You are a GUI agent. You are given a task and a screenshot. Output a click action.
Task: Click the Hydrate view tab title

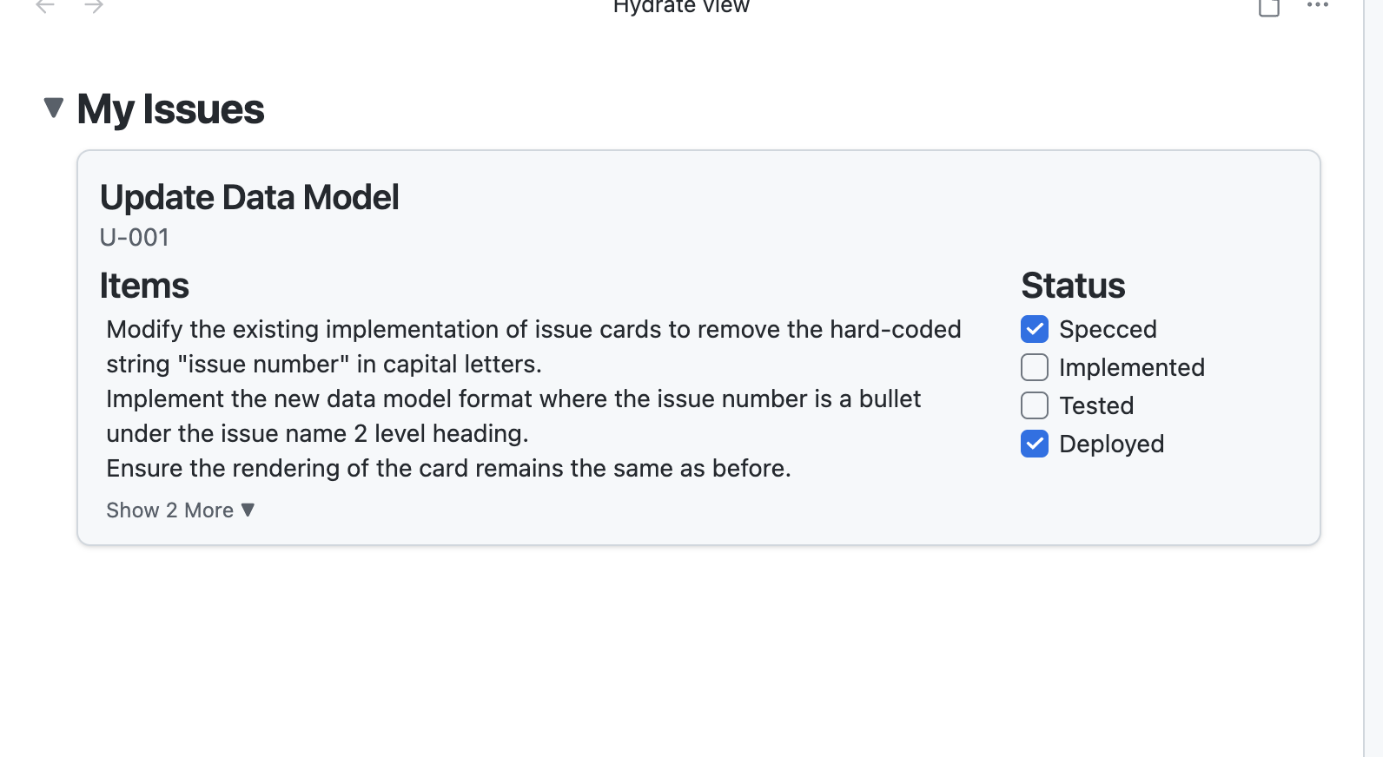pos(681,7)
